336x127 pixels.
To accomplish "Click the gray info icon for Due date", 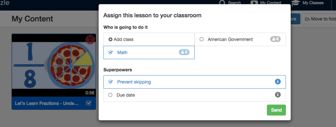I will [278, 95].
